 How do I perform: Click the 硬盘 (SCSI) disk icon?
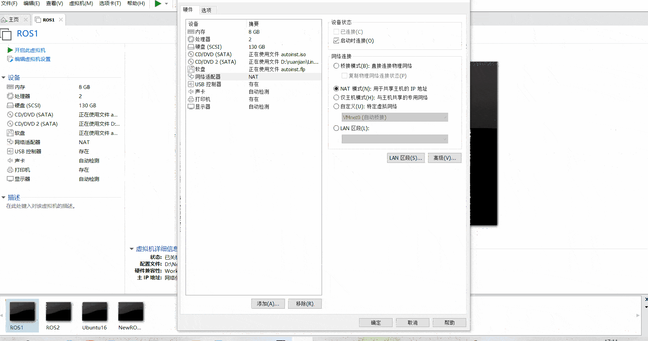[191, 47]
